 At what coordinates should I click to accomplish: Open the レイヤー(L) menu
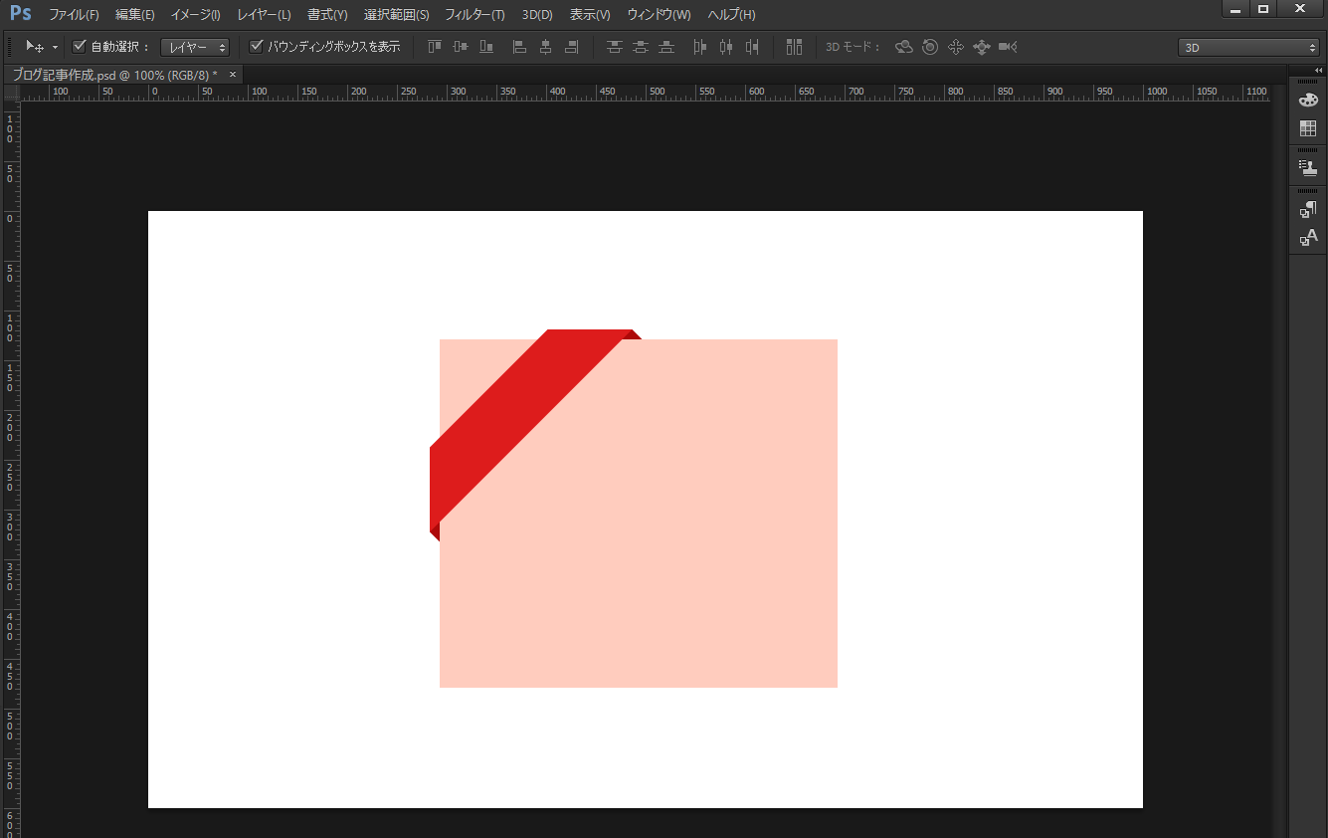click(x=264, y=15)
